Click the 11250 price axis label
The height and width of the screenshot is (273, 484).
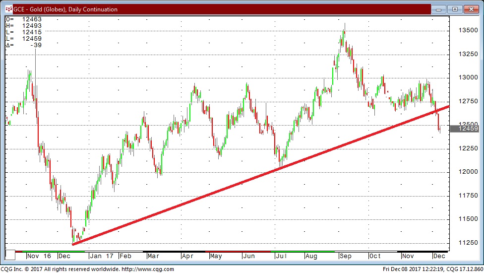tap(468, 243)
